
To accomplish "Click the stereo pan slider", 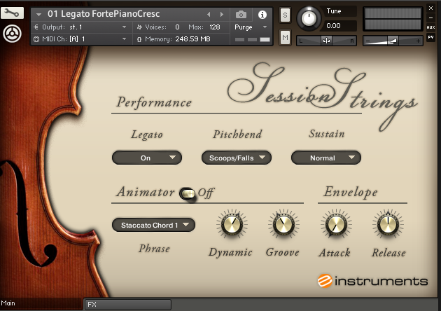I will coord(327,41).
